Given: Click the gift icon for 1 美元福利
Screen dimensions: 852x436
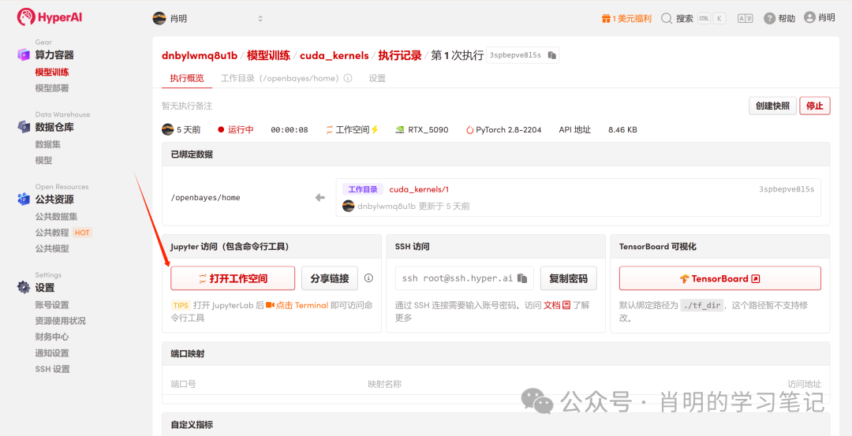Looking at the screenshot, I should click(x=606, y=18).
